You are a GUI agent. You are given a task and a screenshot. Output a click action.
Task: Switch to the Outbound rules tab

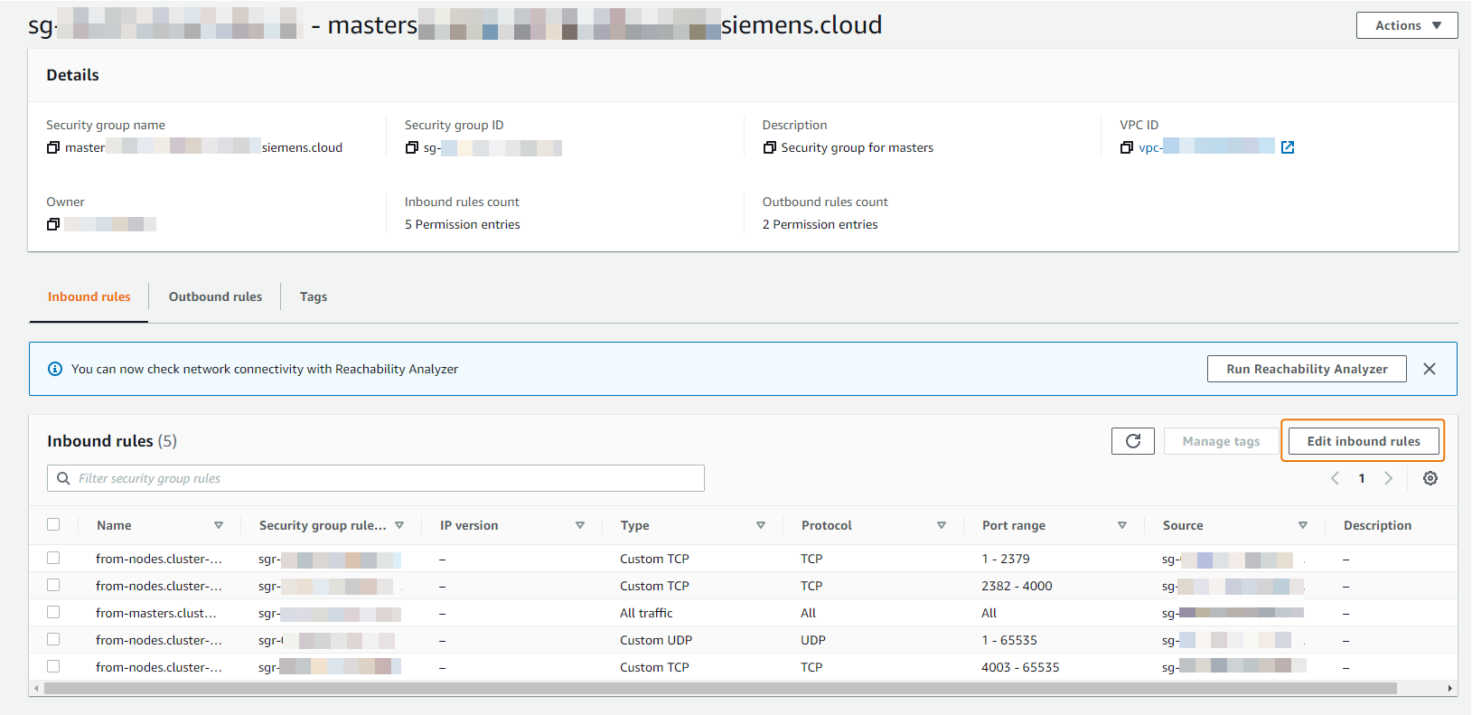click(x=215, y=296)
